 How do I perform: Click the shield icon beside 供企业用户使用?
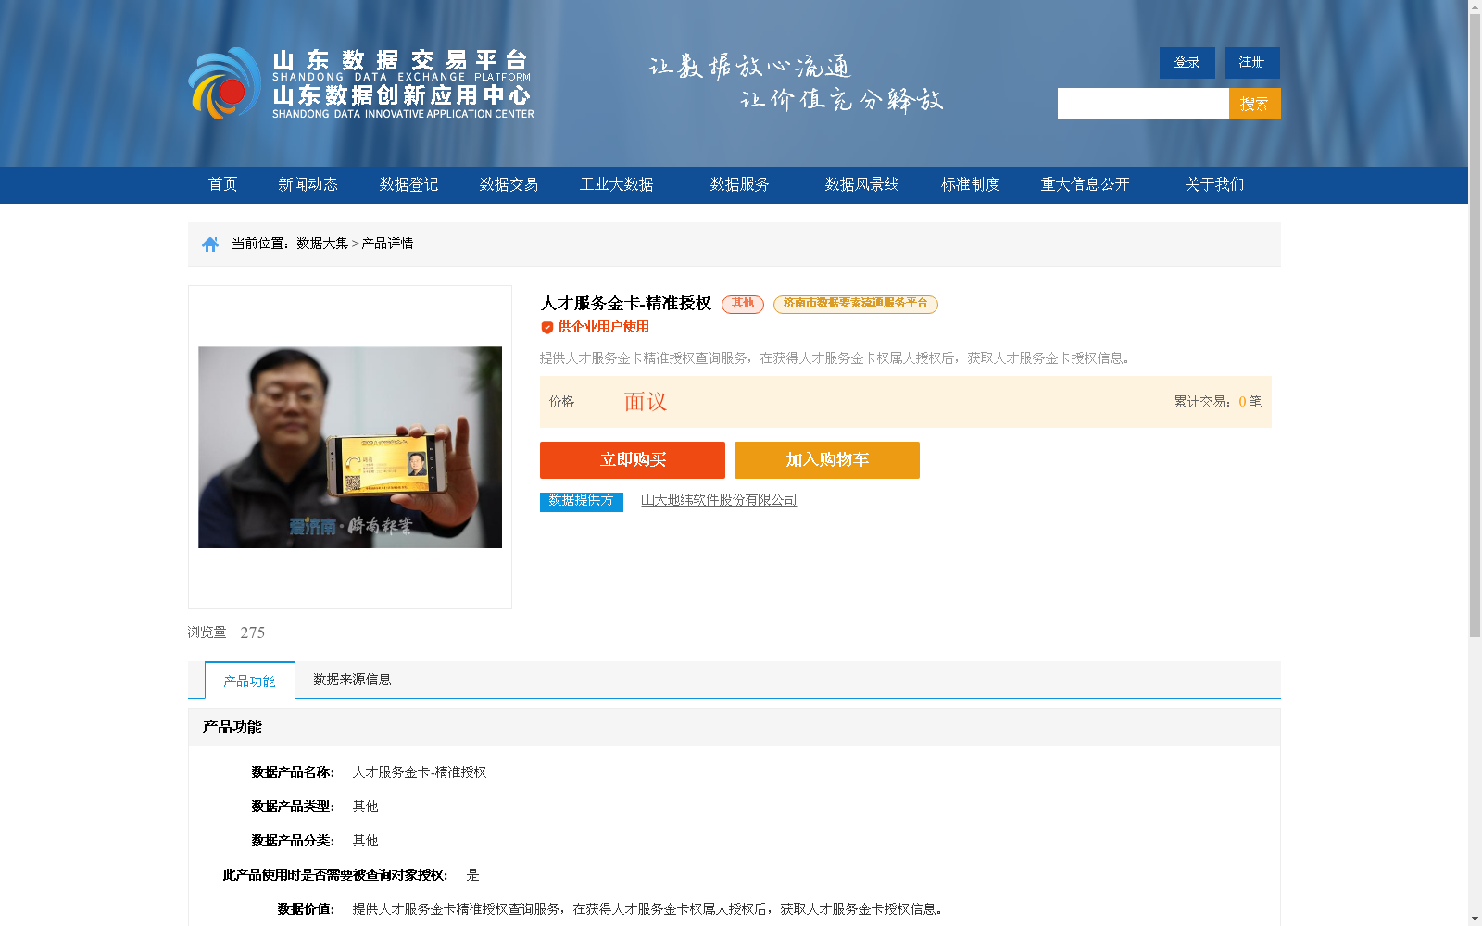(x=546, y=326)
